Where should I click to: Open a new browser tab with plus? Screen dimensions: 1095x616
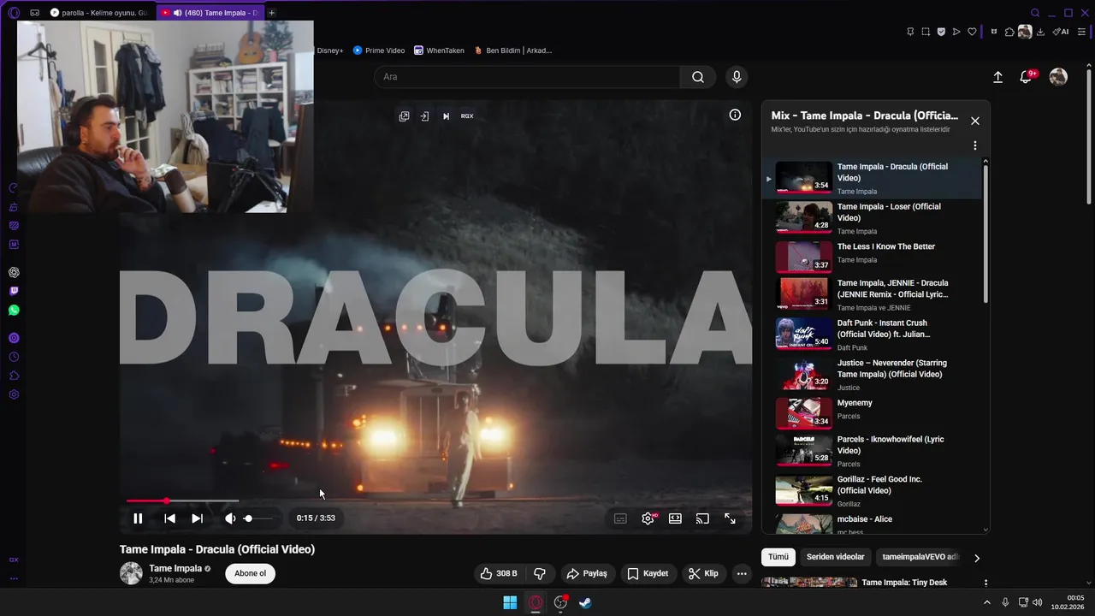pos(271,13)
